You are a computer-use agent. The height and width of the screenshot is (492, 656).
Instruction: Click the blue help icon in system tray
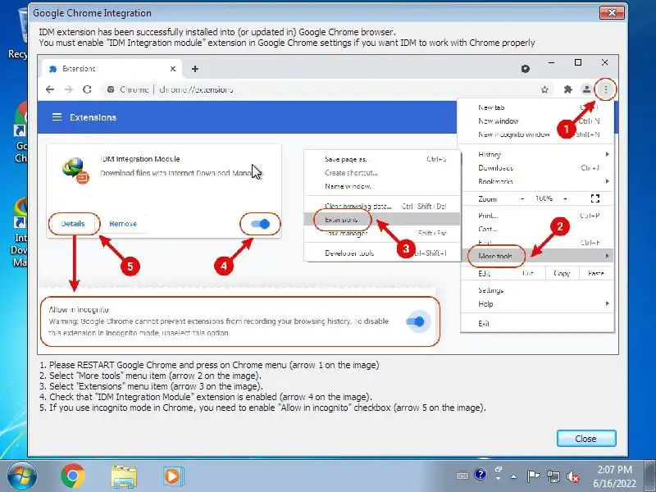tap(481, 474)
